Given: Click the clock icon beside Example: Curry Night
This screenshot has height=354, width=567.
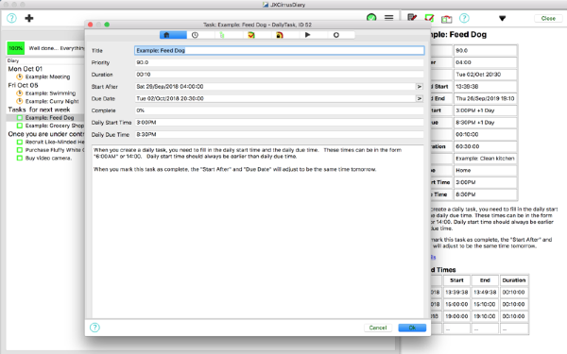Looking at the screenshot, I should 20,101.
